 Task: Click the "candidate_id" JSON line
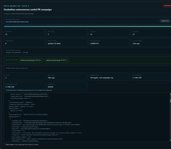(30, 121)
